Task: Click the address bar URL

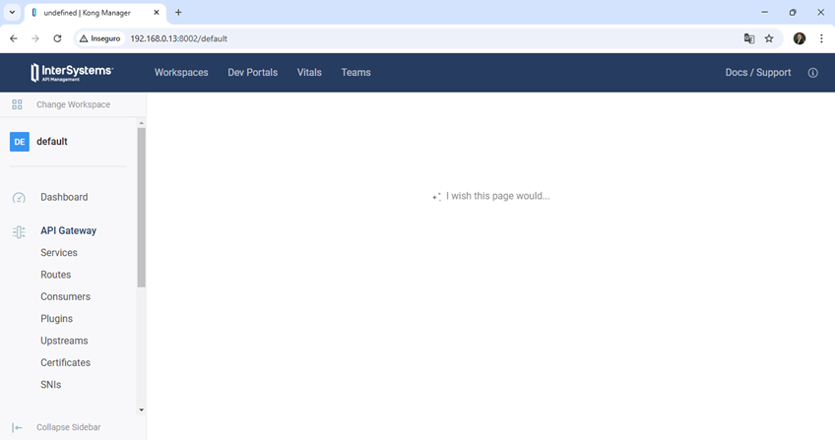Action: 179,38
